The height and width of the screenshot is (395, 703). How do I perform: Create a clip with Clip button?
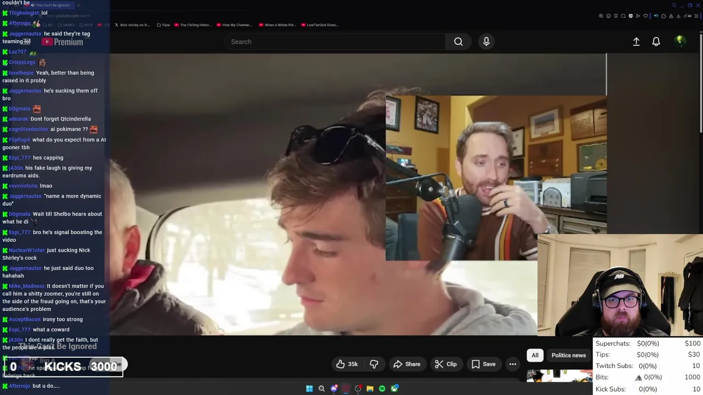(x=445, y=364)
